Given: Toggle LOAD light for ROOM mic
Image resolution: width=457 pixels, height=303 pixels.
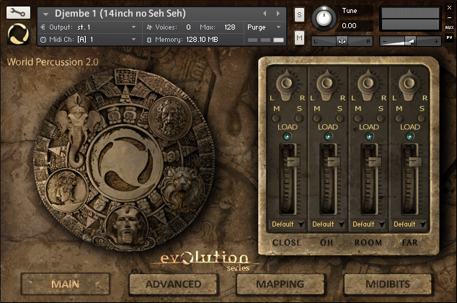Looking at the screenshot, I should pos(370,136).
